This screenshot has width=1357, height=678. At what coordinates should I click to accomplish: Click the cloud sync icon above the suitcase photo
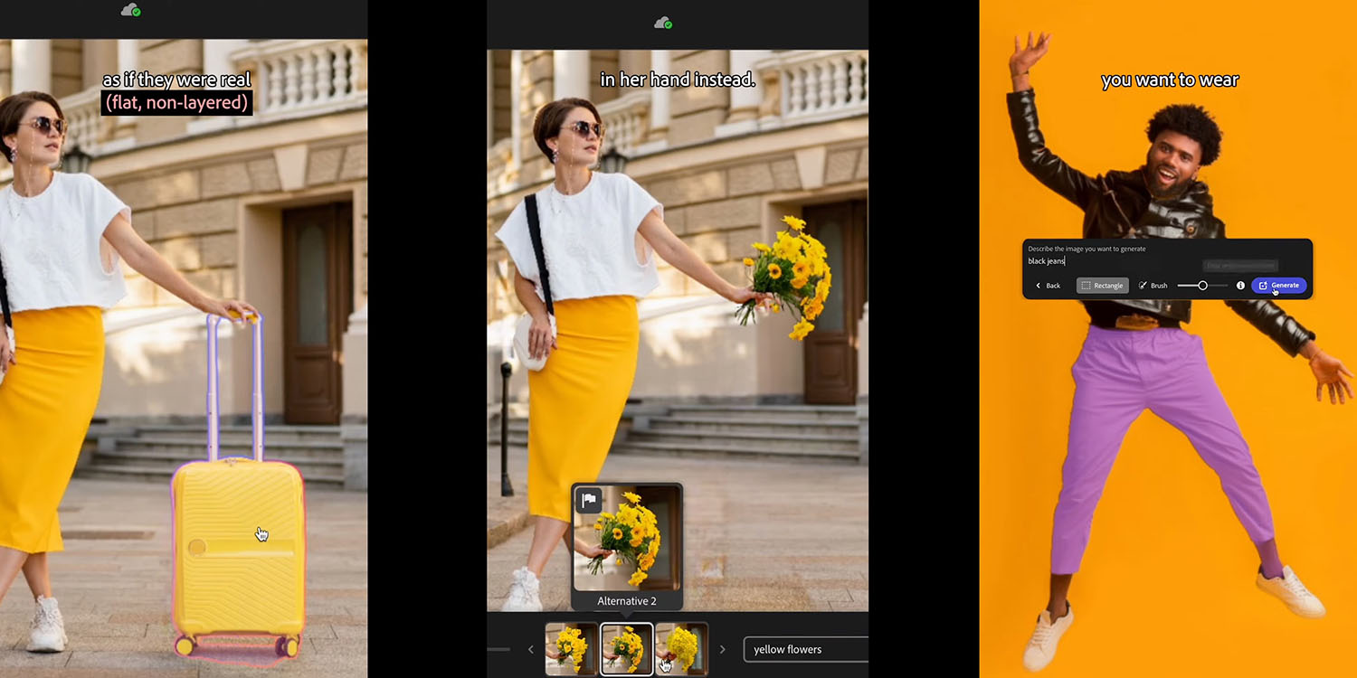point(130,10)
